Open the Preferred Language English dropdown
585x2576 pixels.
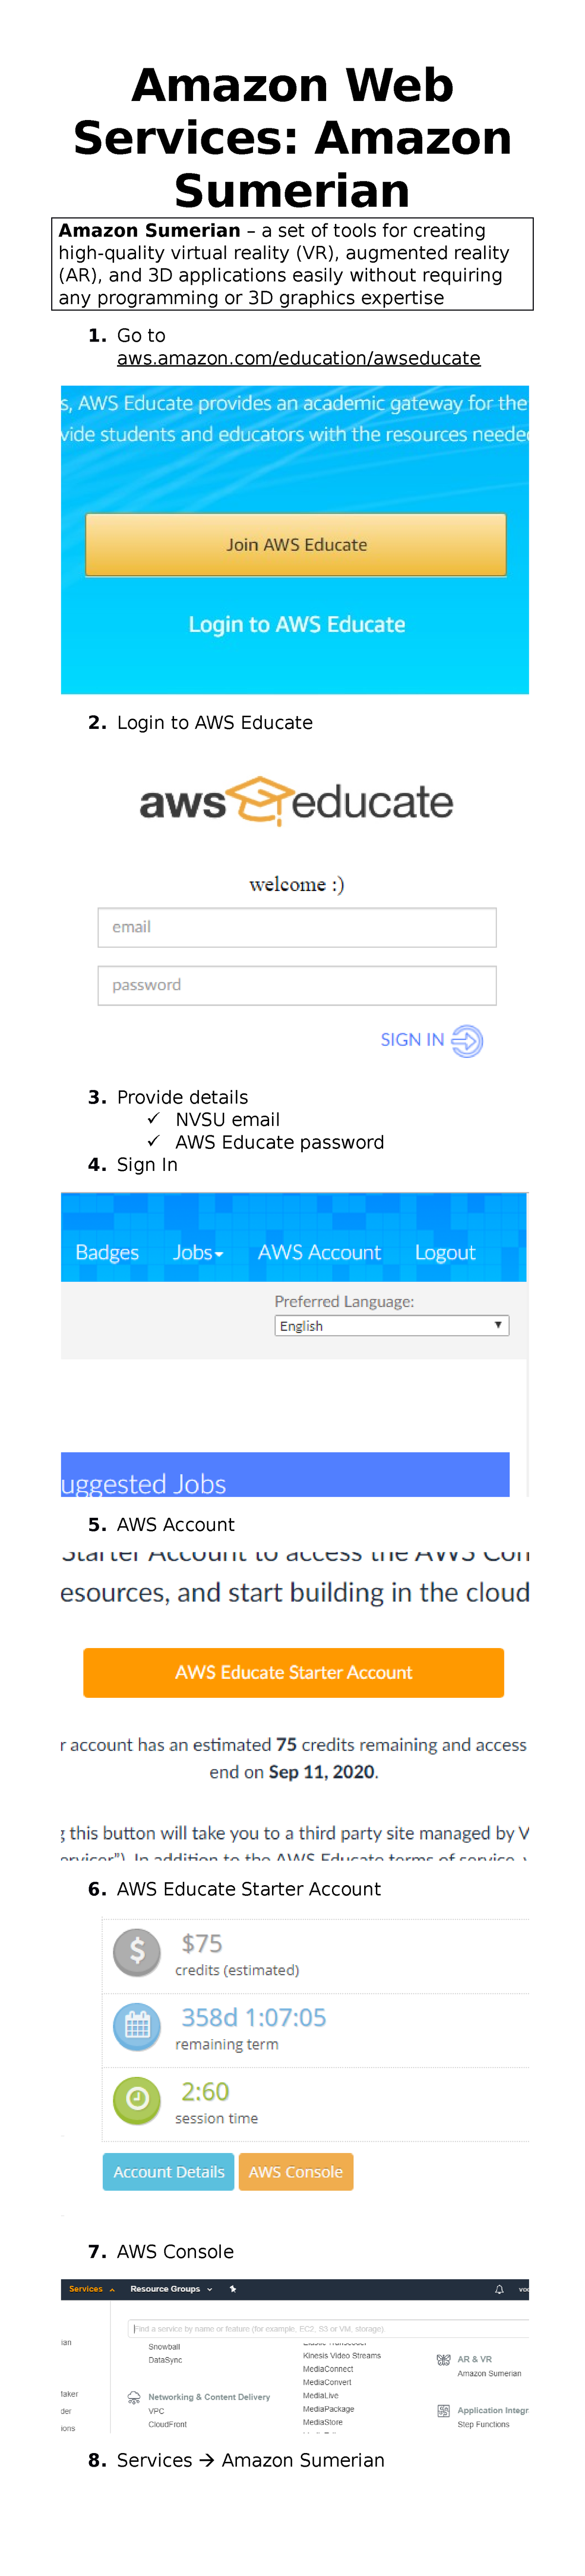(x=391, y=1325)
